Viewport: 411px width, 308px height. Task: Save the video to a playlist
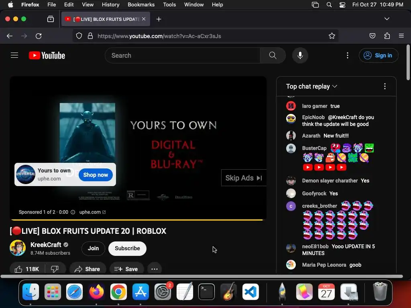point(126,269)
